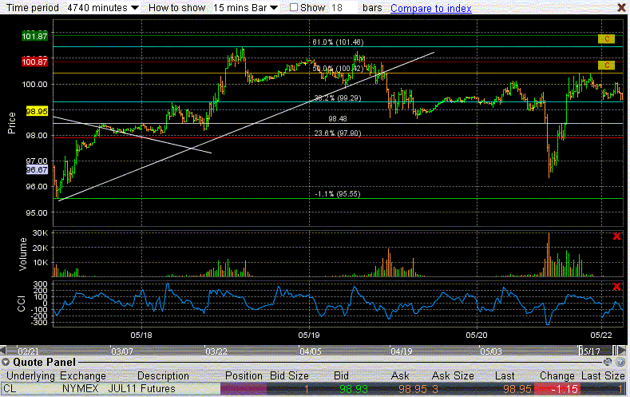
Task: Select the CL underlying cell
Action: tap(10, 389)
